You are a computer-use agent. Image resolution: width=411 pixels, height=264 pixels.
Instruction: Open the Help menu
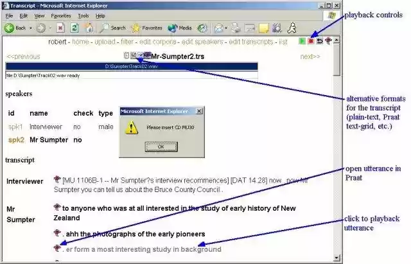click(x=100, y=15)
